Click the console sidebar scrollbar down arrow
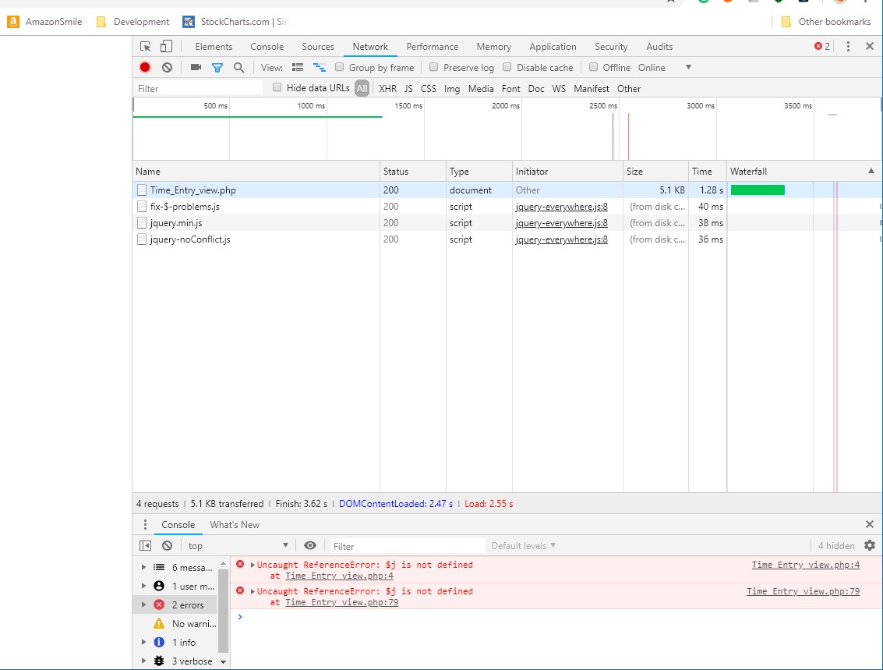This screenshot has width=883, height=670. click(223, 662)
